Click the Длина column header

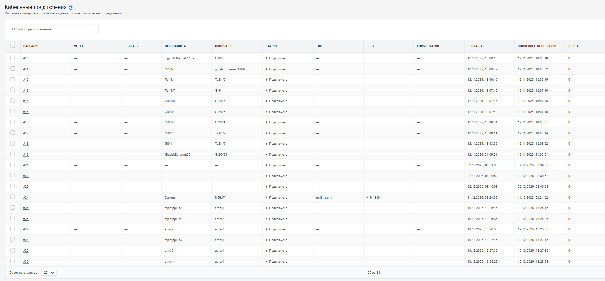click(573, 46)
